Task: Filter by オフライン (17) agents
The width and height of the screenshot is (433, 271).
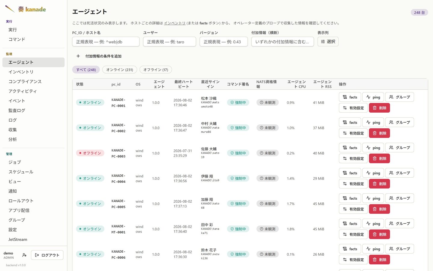Action: click(x=156, y=70)
